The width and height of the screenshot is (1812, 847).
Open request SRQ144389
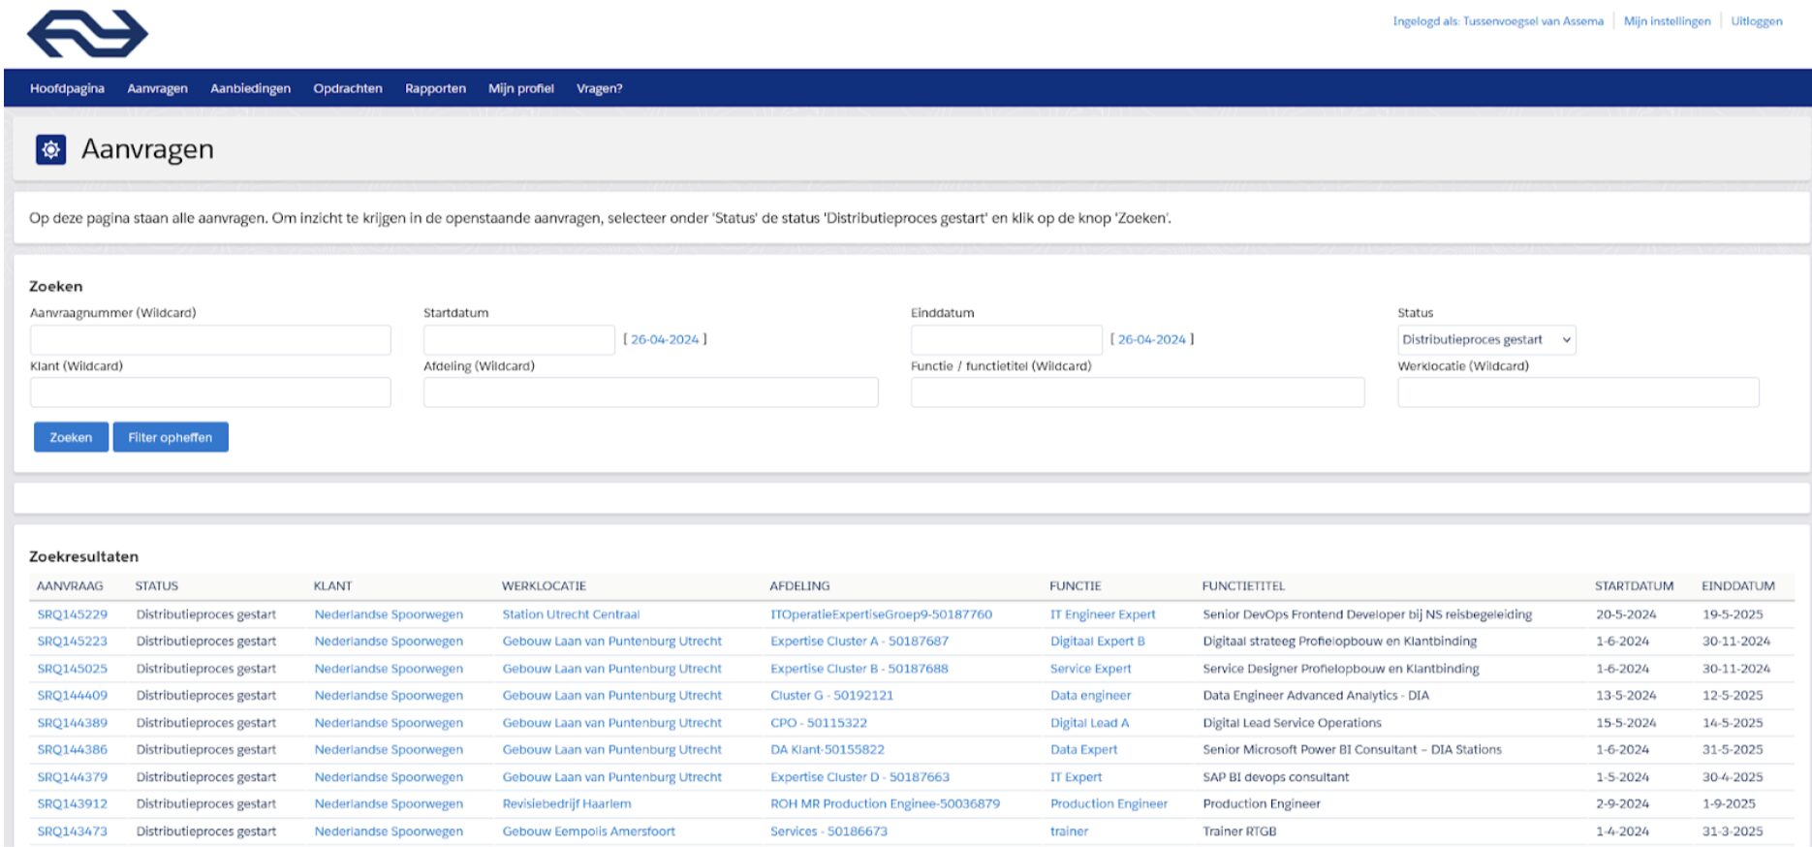point(73,723)
